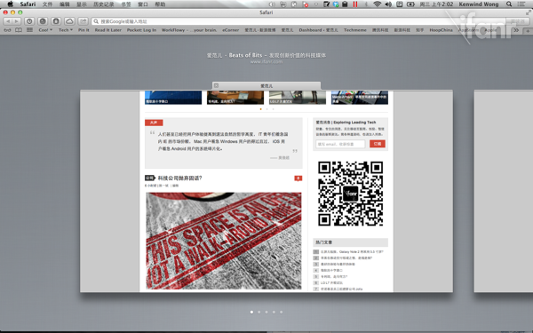
Task: Click the Google search address field
Action: [299, 21]
